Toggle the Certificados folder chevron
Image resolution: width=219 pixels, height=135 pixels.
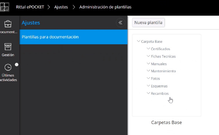(148, 49)
